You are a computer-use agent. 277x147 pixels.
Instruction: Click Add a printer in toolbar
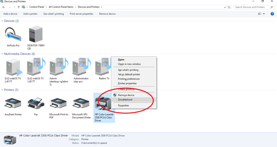pos(30,14)
